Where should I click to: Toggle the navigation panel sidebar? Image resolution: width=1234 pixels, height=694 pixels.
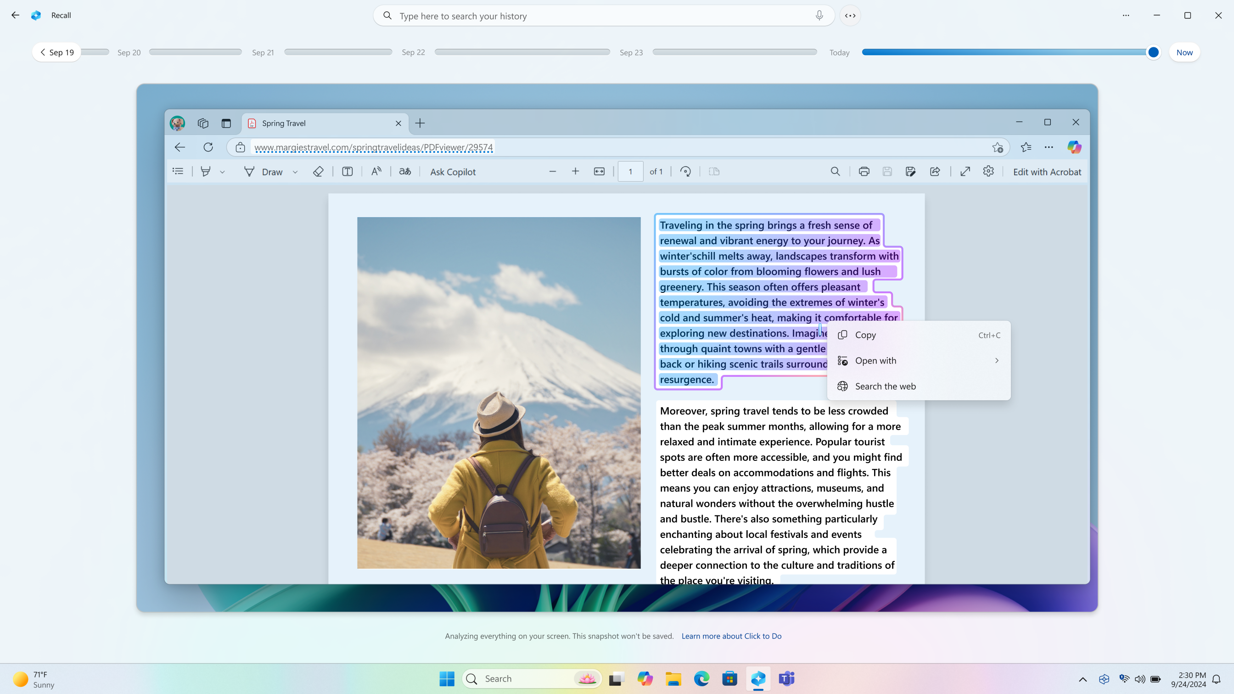(x=177, y=171)
